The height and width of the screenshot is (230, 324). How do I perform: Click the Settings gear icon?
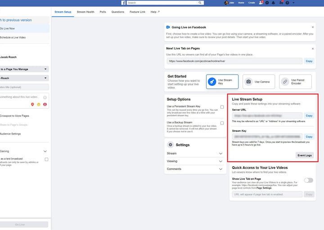pos(171,145)
